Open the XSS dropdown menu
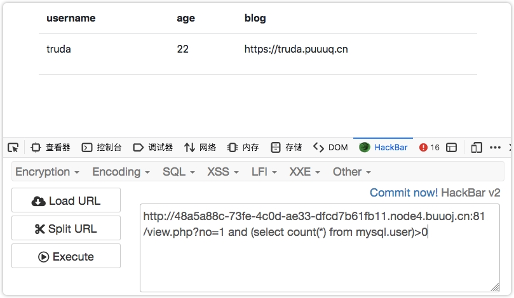Screen dimensions: 514x298 222,172
